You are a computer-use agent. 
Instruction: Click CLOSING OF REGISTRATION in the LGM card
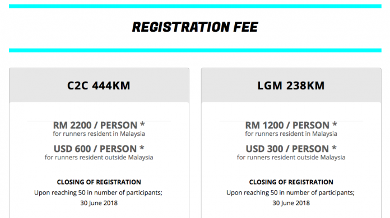[291, 182]
